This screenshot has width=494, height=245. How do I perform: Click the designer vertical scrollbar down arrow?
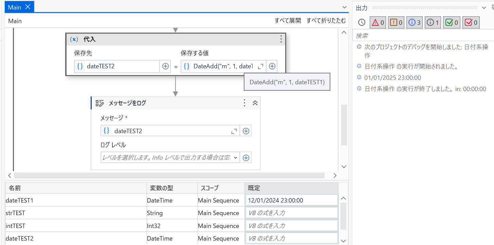pos(344,167)
